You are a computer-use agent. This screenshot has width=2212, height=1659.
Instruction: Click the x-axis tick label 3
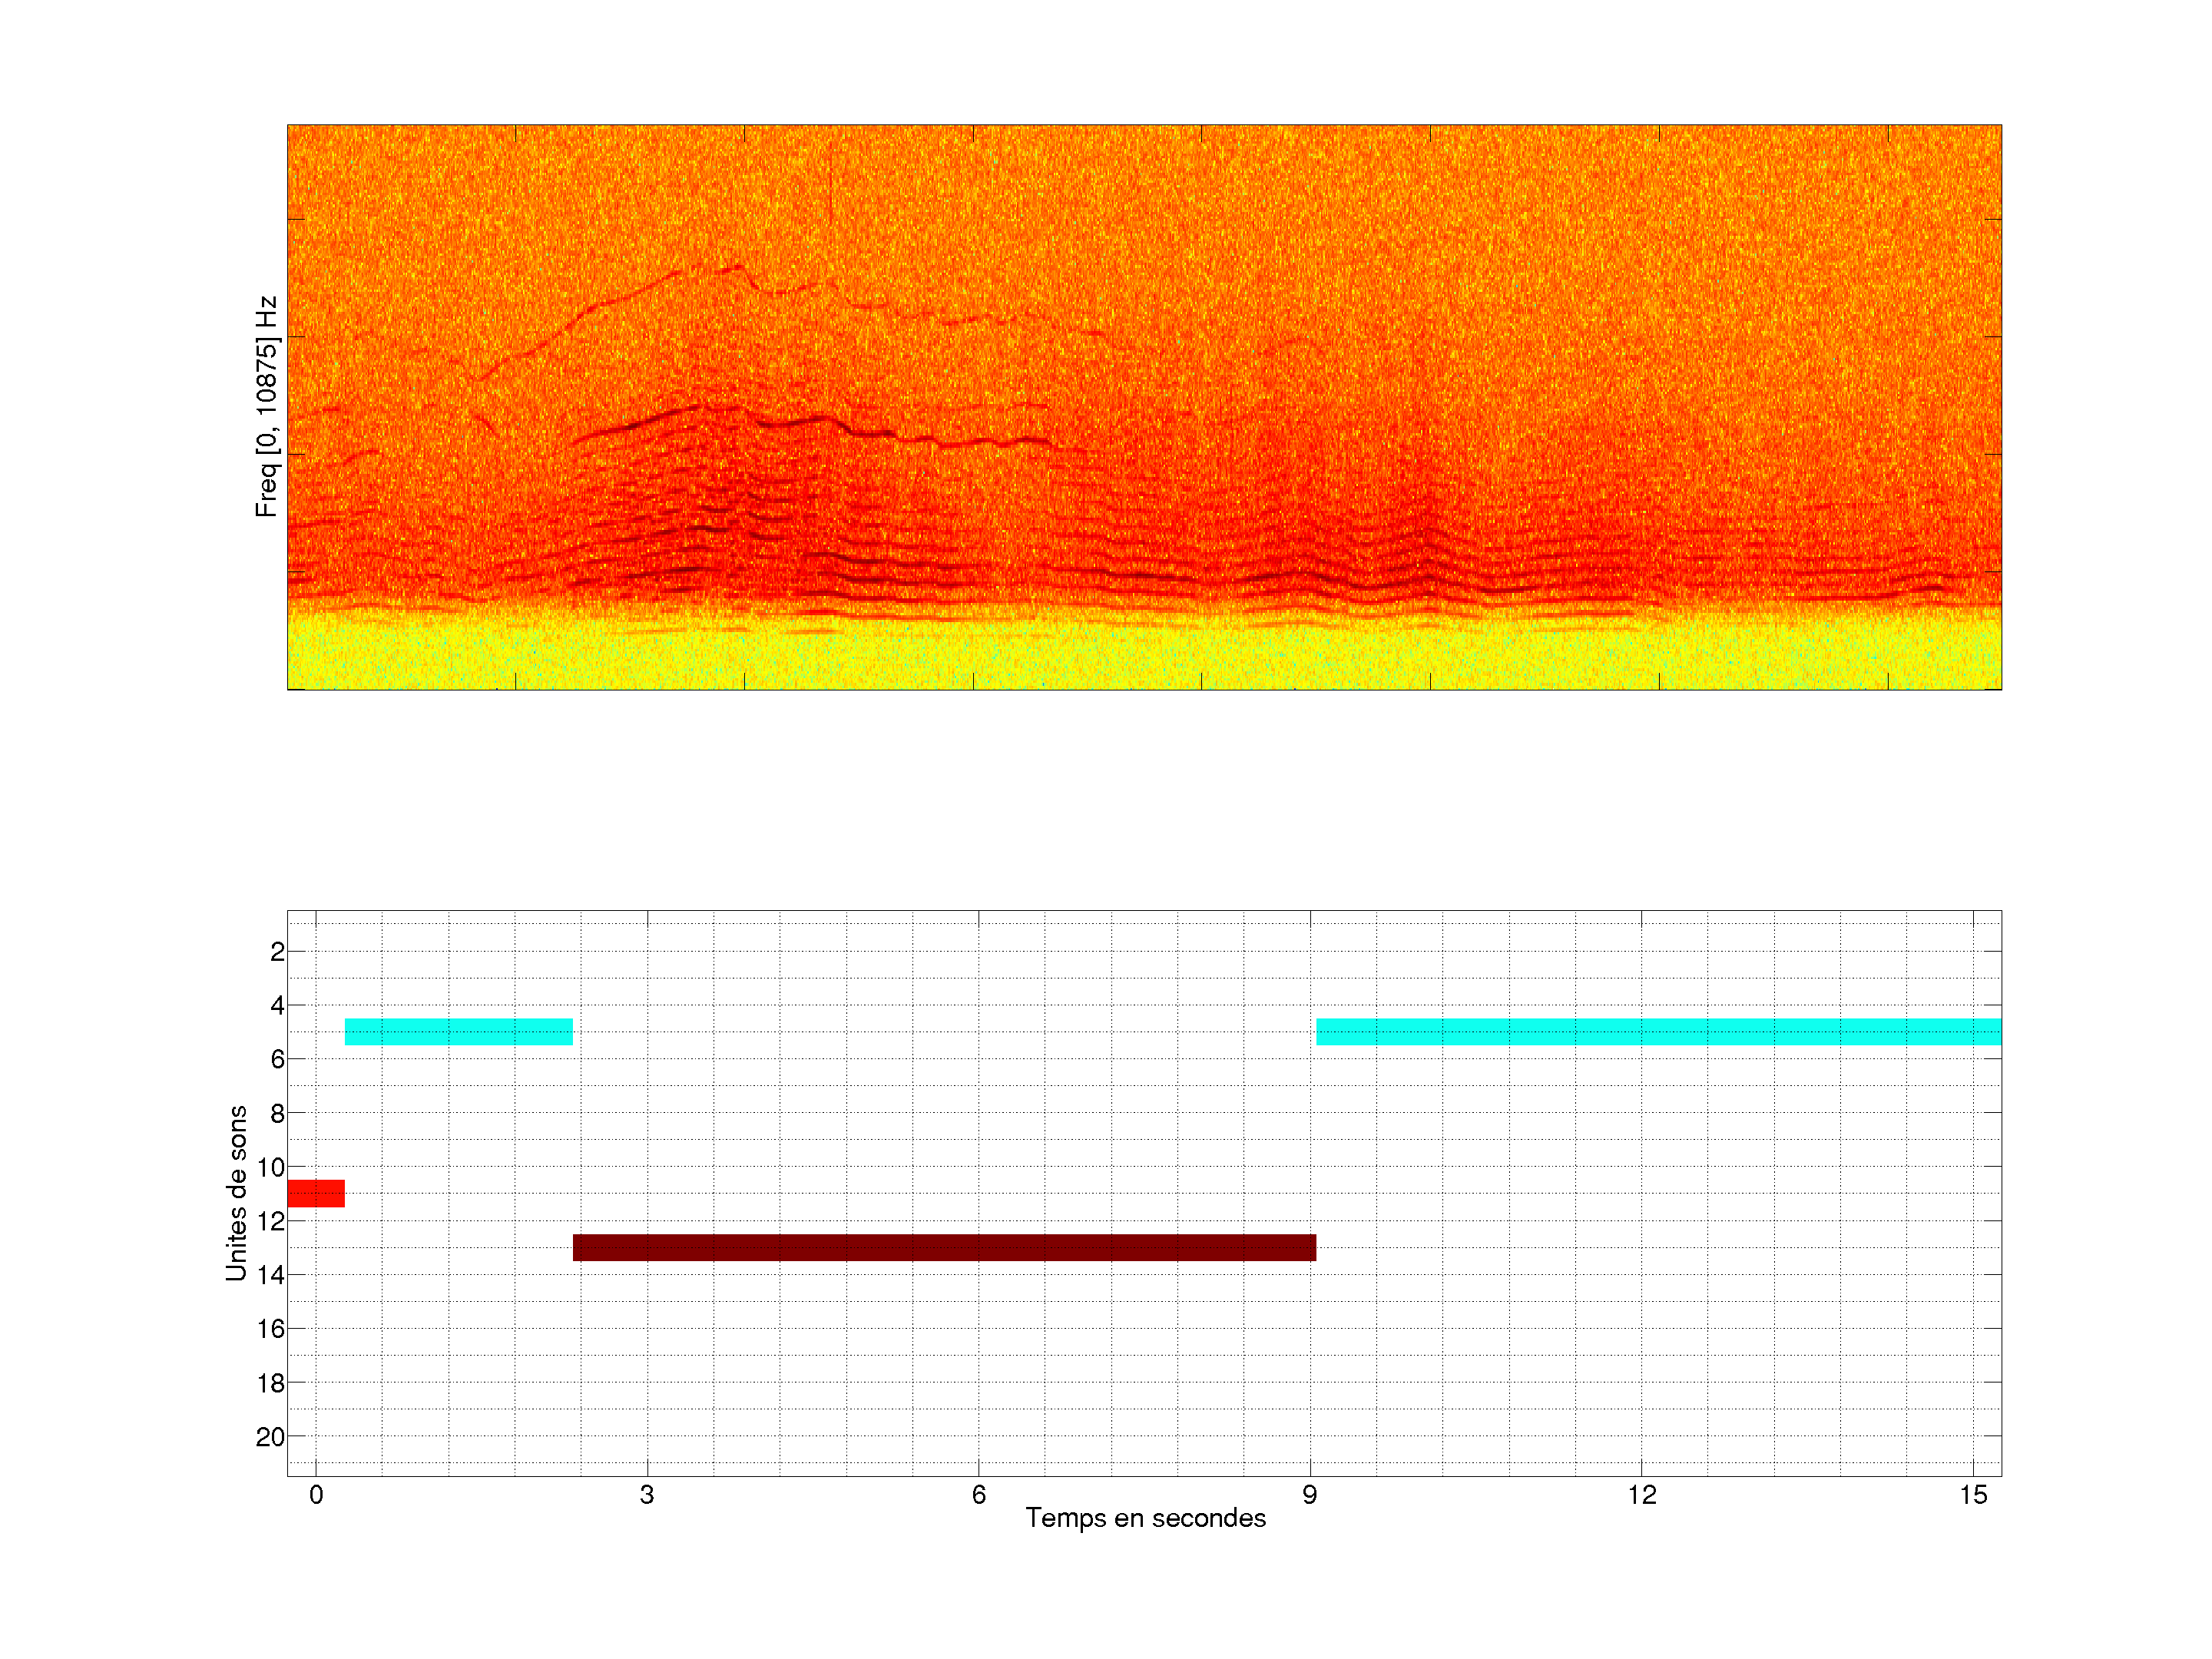pyautogui.click(x=647, y=1495)
